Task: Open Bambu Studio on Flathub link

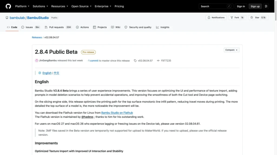Action: coord(117,113)
